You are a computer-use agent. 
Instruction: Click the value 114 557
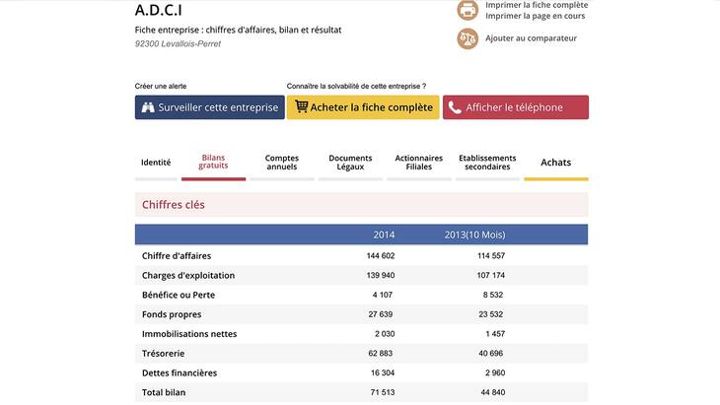(491, 256)
